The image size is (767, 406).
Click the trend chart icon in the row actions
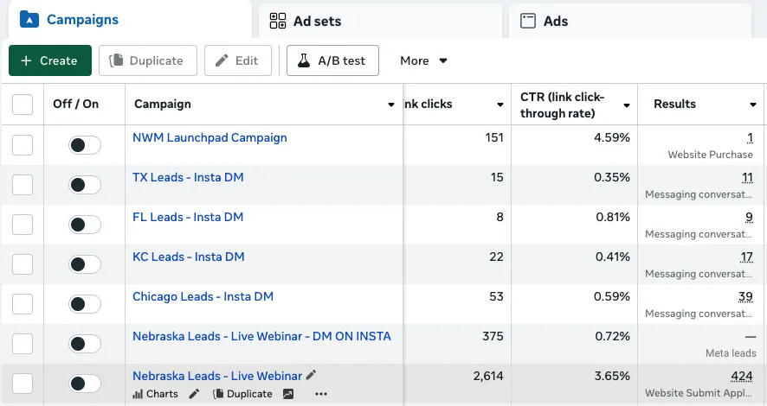coord(288,394)
